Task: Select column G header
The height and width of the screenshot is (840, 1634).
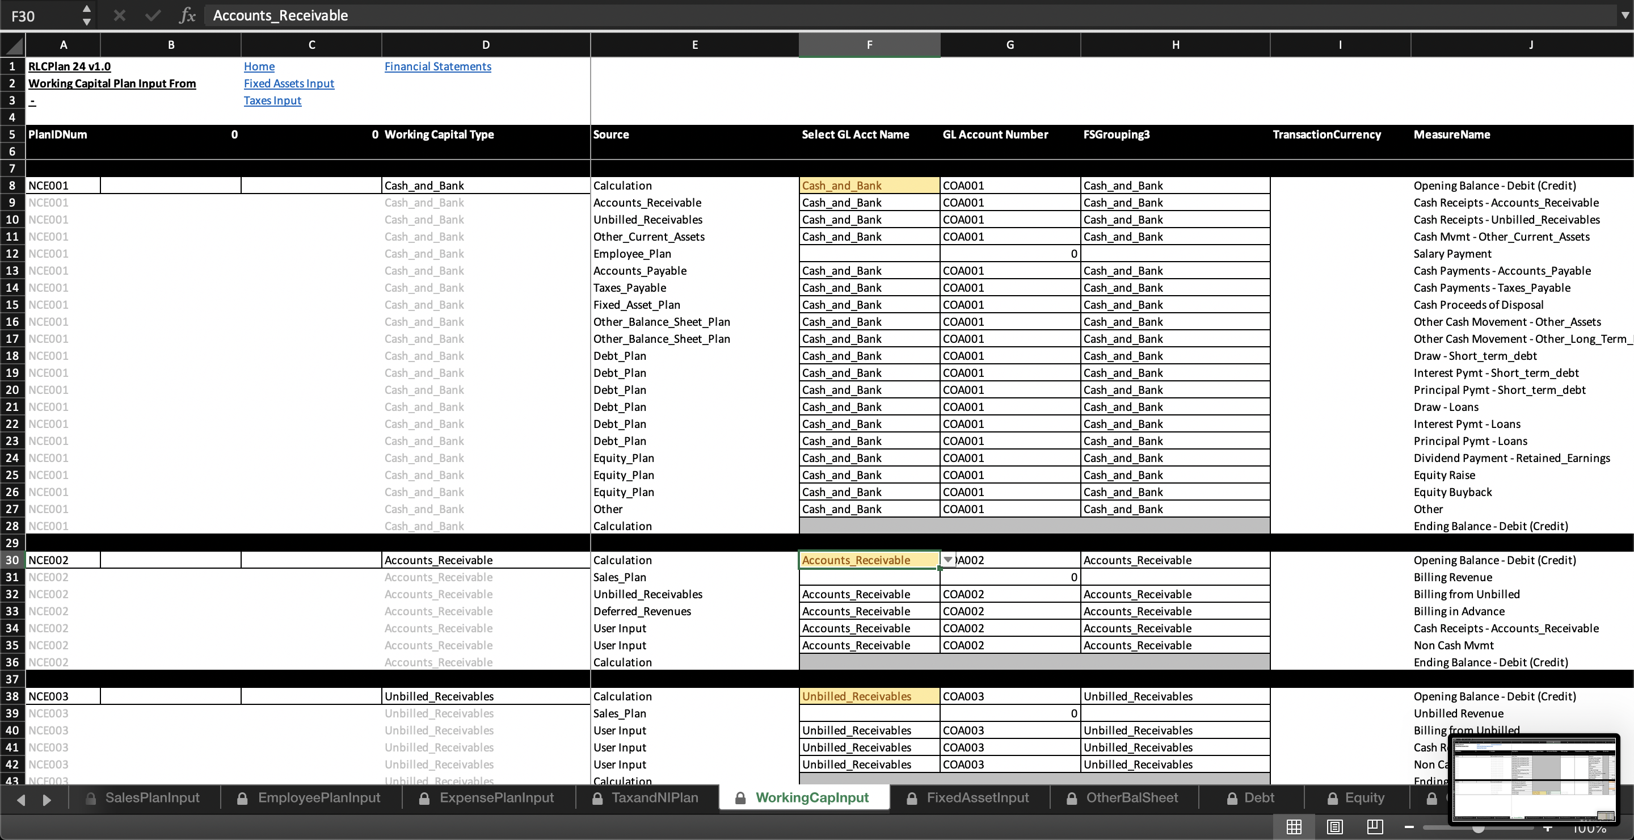Action: [x=1010, y=45]
